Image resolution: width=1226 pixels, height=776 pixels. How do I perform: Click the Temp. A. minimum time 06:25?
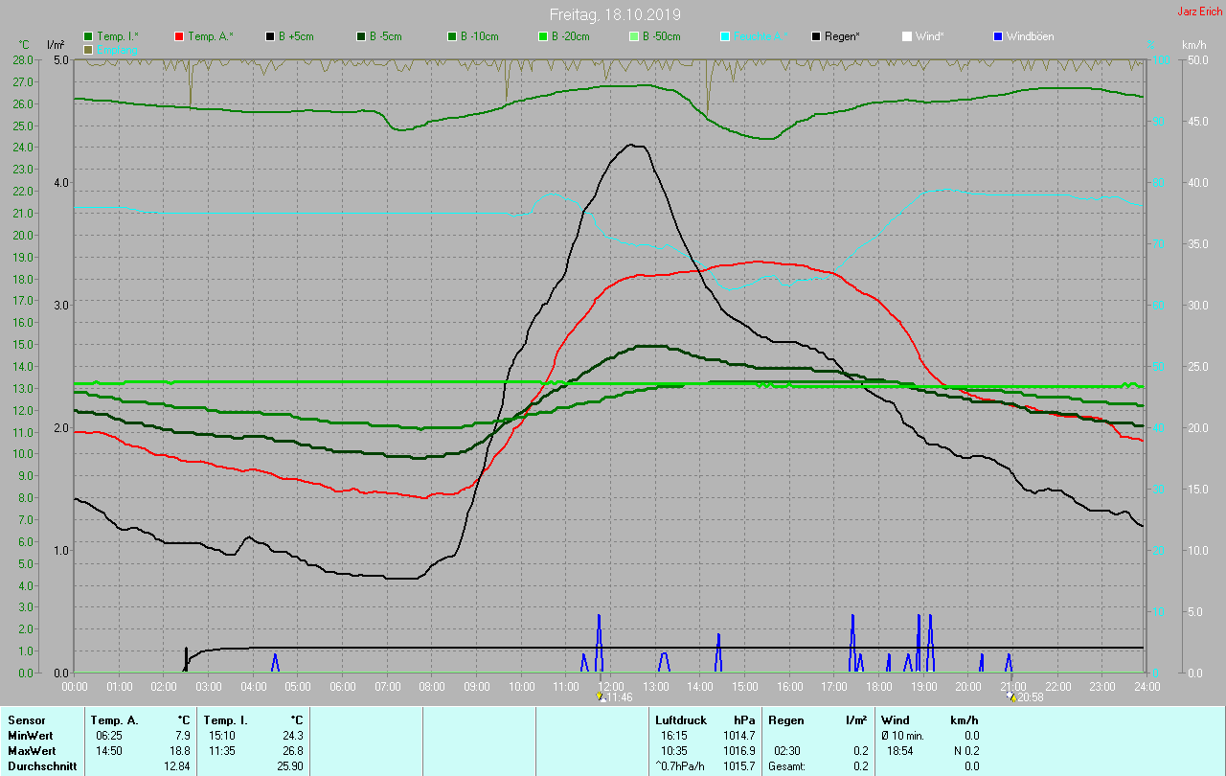point(110,736)
